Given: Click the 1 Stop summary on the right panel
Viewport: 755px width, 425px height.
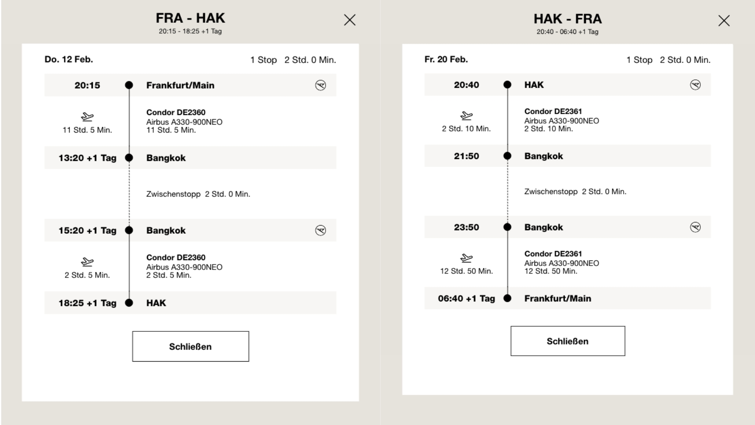Looking at the screenshot, I should pyautogui.click(x=640, y=60).
